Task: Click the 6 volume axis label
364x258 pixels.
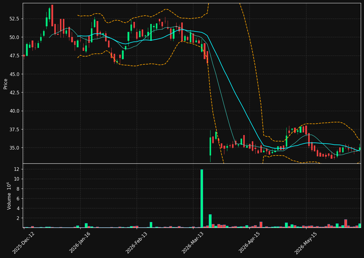Action: pyautogui.click(x=18, y=199)
